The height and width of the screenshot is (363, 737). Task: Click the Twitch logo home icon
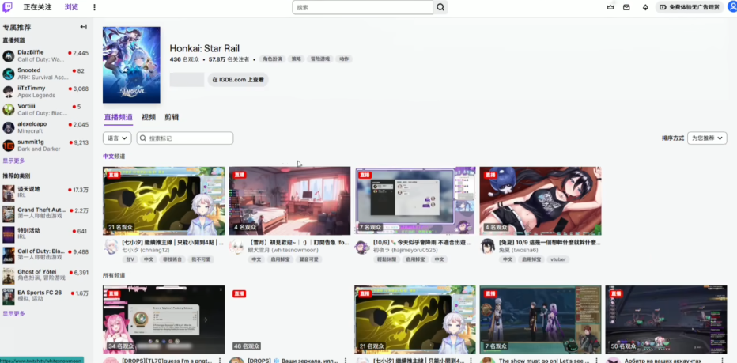pos(8,7)
